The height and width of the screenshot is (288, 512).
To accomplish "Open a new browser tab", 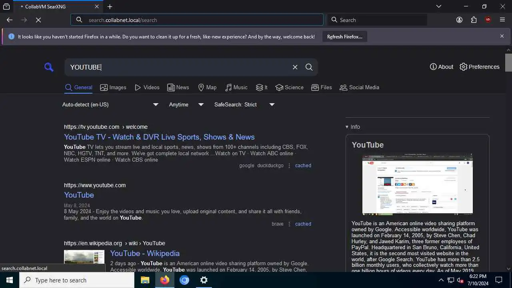I will tap(110, 7).
